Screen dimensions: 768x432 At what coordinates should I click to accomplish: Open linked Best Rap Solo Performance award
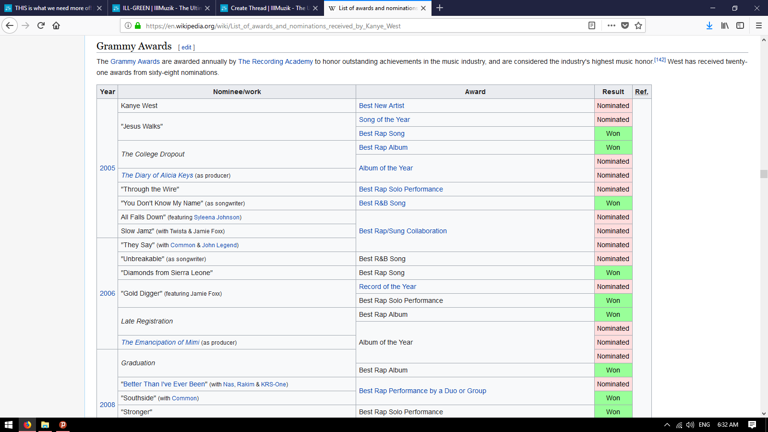401,189
